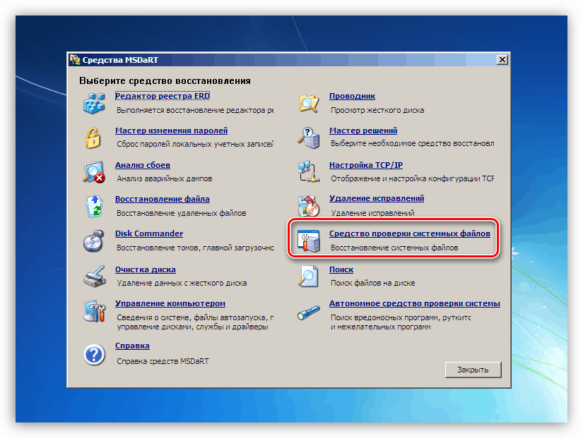
Task: Click the Настройка TCP/IP network icon
Action: point(309,171)
